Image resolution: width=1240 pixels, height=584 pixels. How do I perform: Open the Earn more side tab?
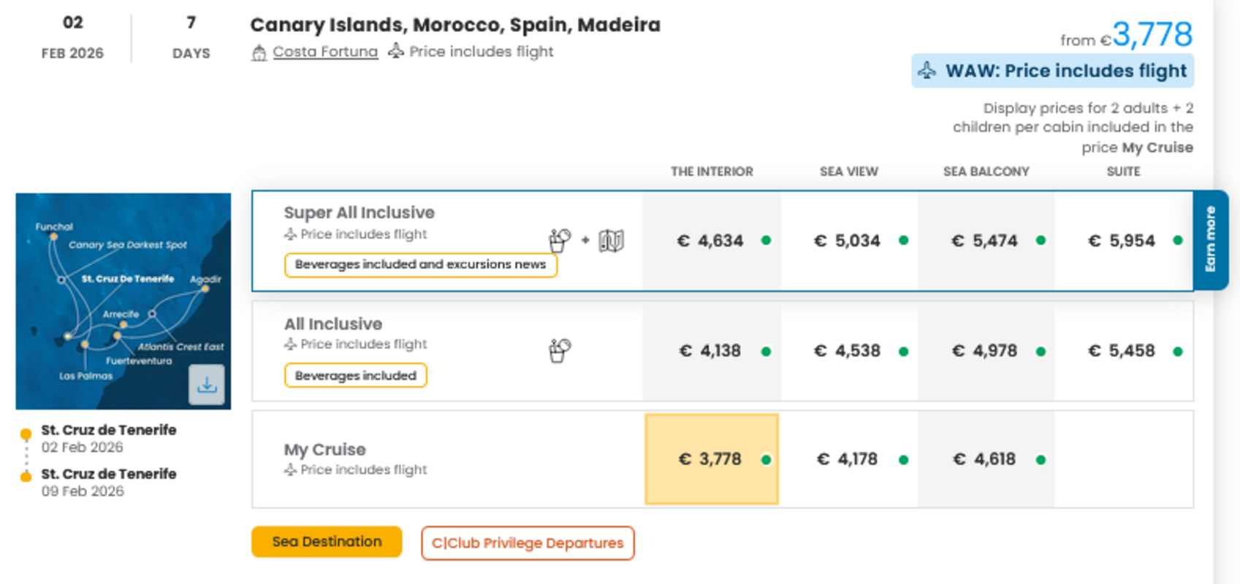pyautogui.click(x=1210, y=239)
